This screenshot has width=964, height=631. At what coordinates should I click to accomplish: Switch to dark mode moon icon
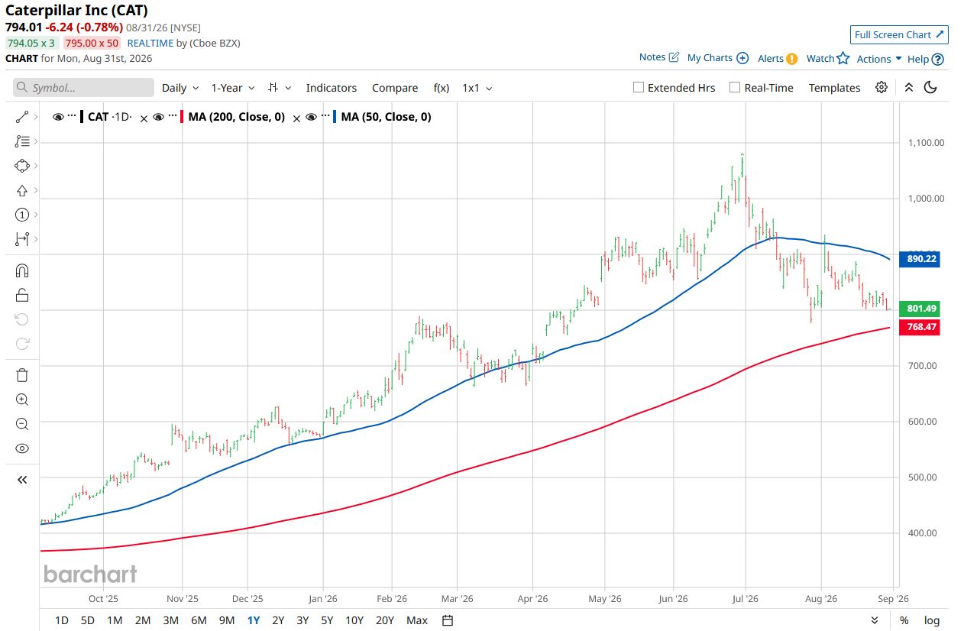[930, 87]
